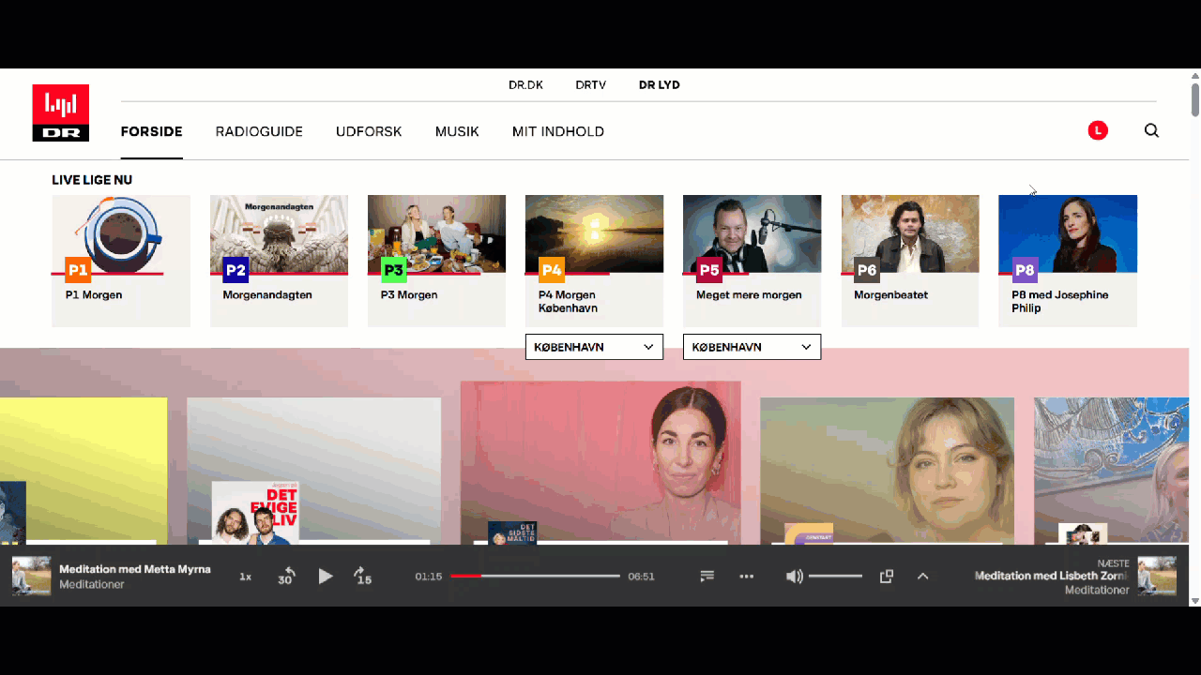This screenshot has width=1201, height=675.
Task: Open the more options ellipsis in player
Action: pyautogui.click(x=747, y=577)
